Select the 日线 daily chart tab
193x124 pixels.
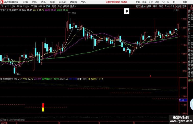(x=48, y=6)
